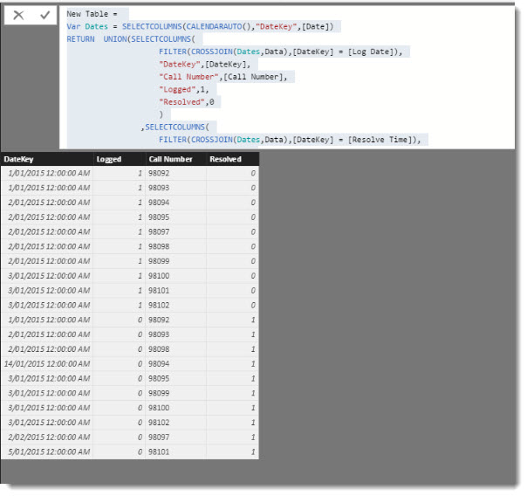527x496 pixels.
Task: Select Call Number cell 98095 with Logged 1
Action: 175,217
